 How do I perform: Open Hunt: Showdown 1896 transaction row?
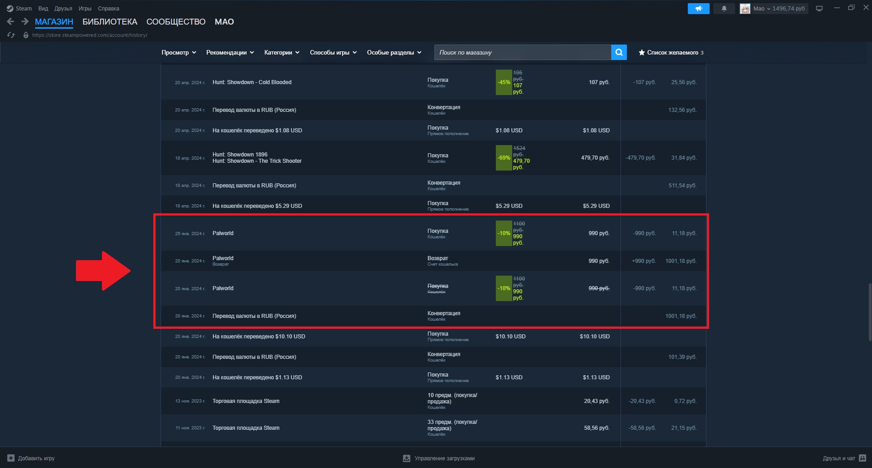click(433, 158)
